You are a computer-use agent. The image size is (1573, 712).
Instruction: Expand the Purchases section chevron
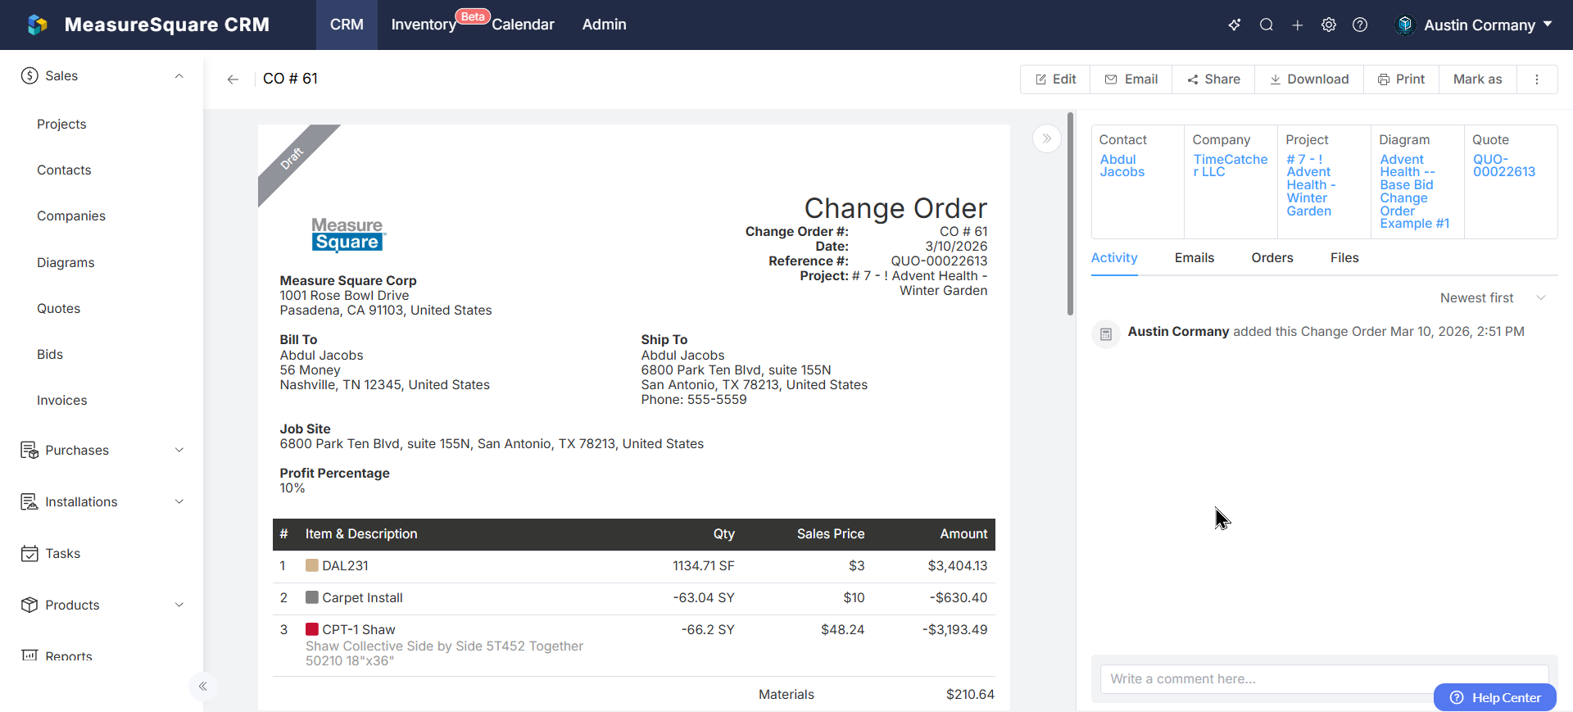point(179,450)
